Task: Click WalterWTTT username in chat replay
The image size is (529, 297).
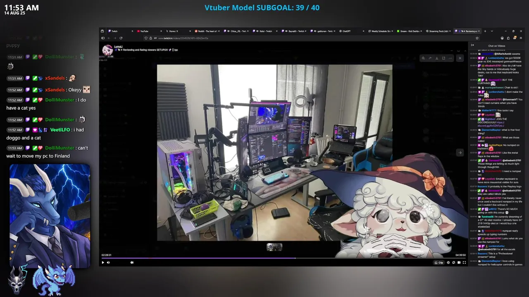Action: 488,111
